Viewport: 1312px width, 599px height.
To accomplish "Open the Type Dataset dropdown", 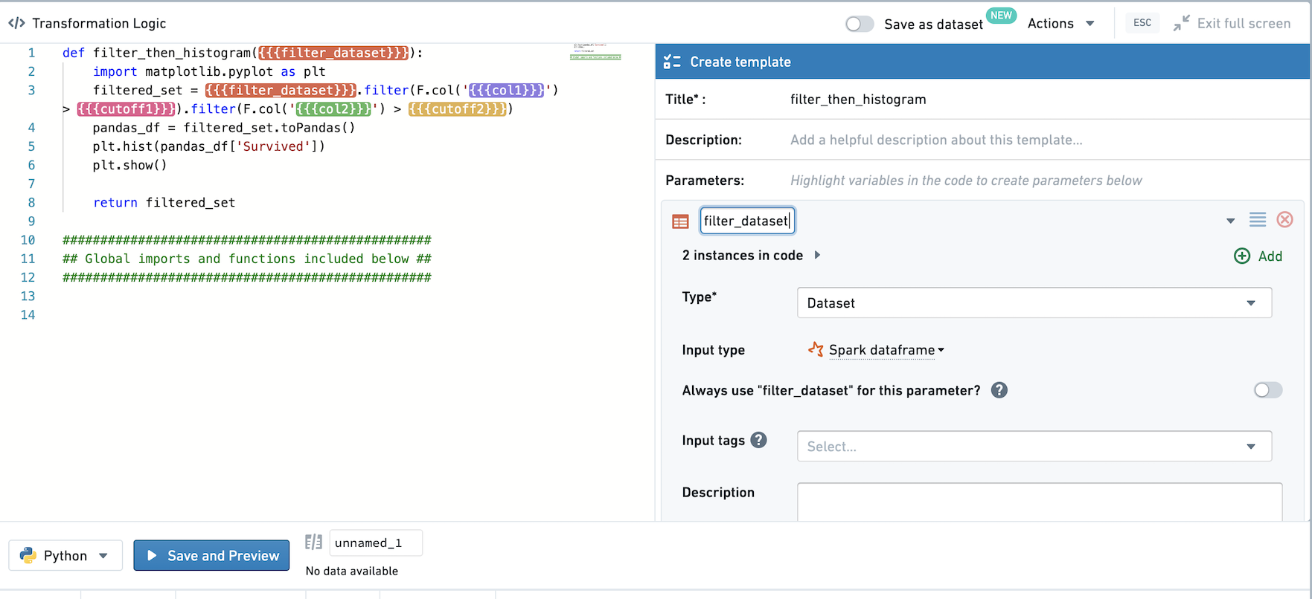I will click(1034, 303).
